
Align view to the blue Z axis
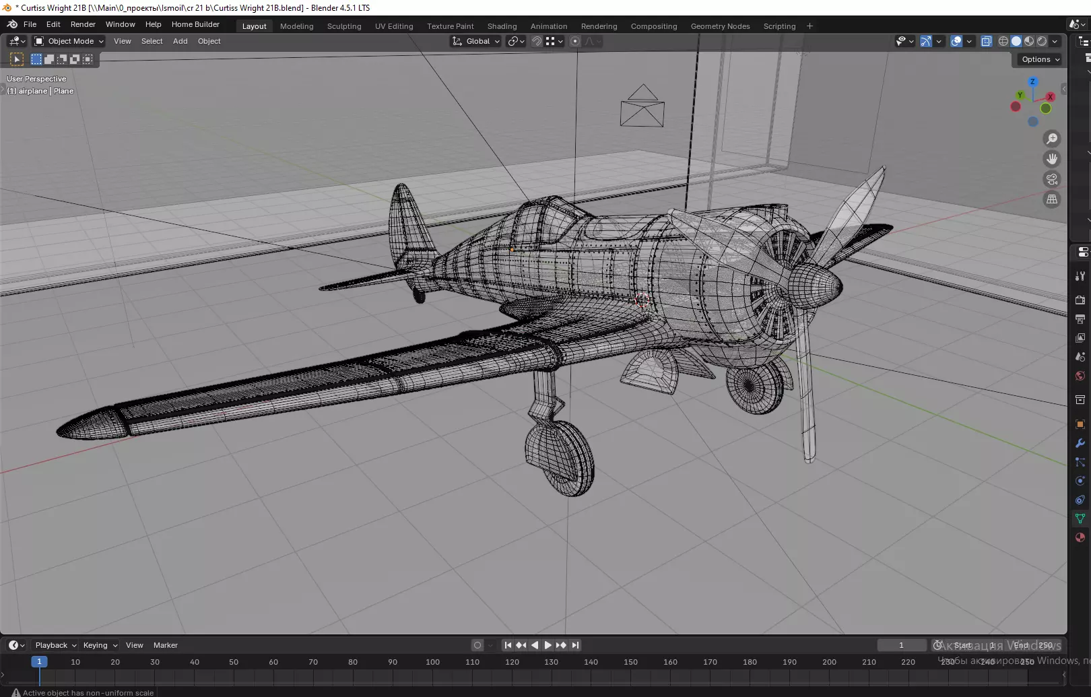1032,81
